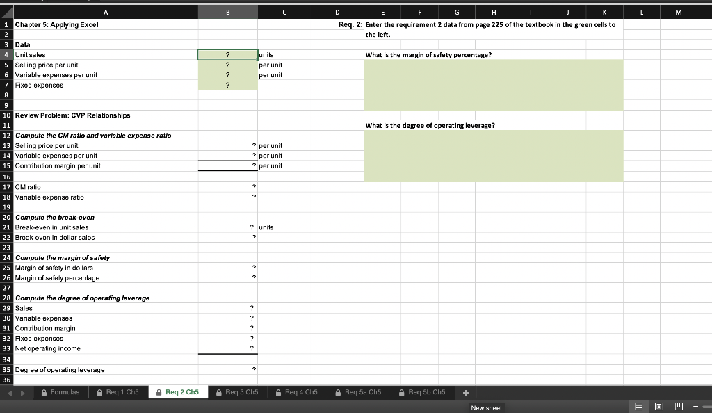This screenshot has height=413, width=712.
Task: Click the lock icon on Req 2 Ch5 tab
Action: 158,391
